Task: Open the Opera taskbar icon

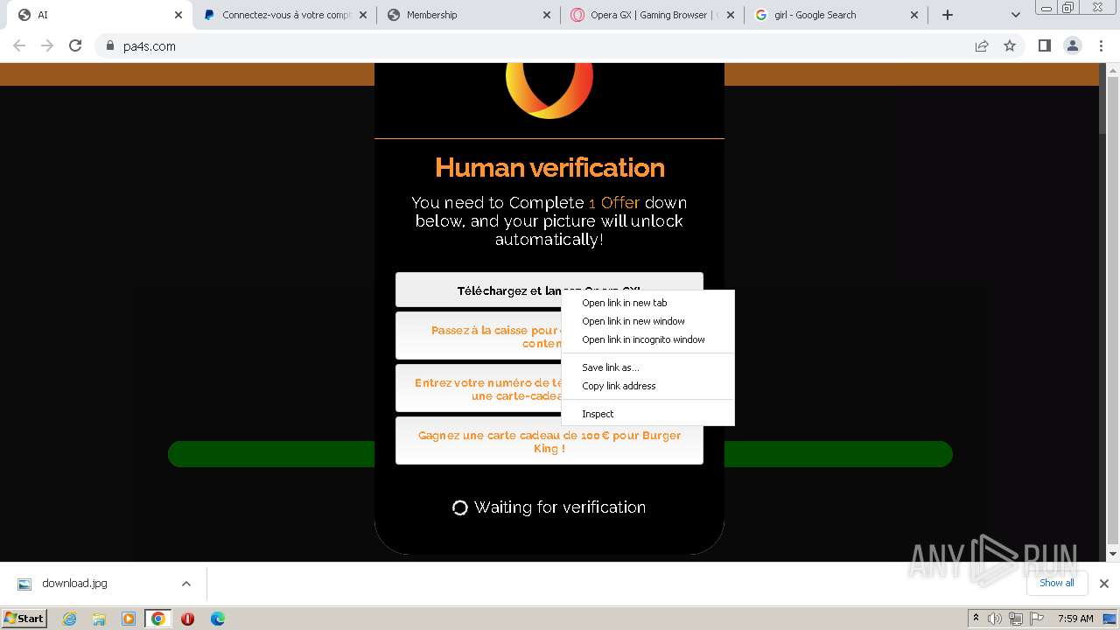Action: coord(187,619)
